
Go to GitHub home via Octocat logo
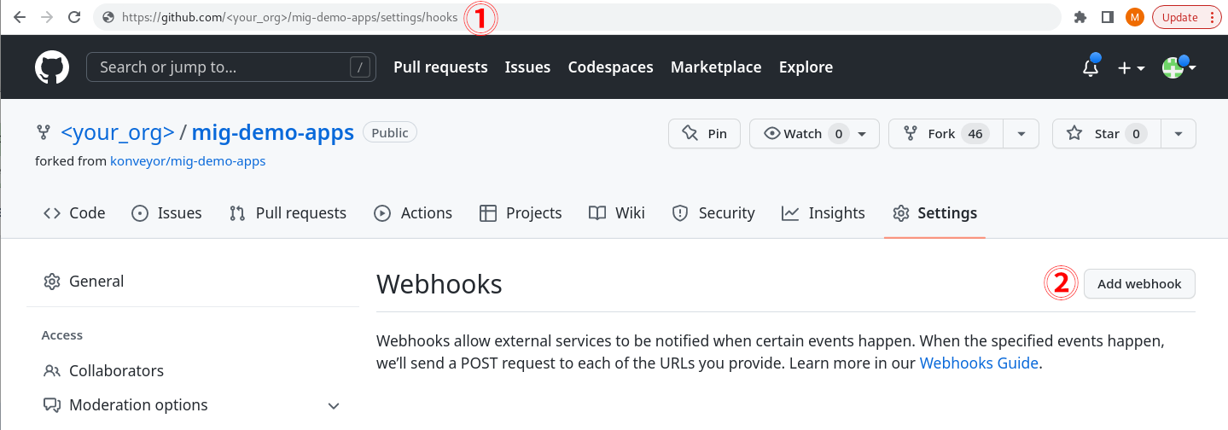pyautogui.click(x=52, y=67)
